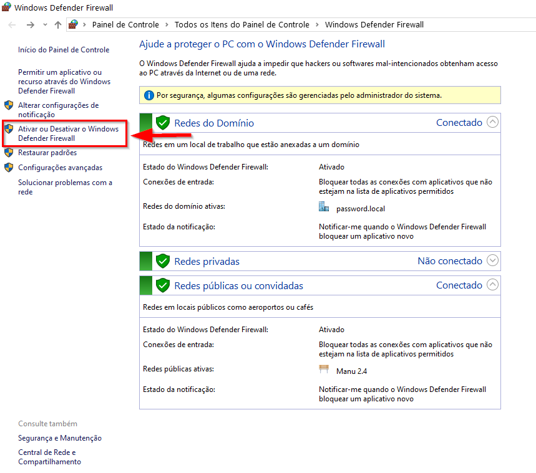Select Windows Defender Firewall breadcrumb
This screenshot has width=536, height=473.
pyautogui.click(x=374, y=24)
